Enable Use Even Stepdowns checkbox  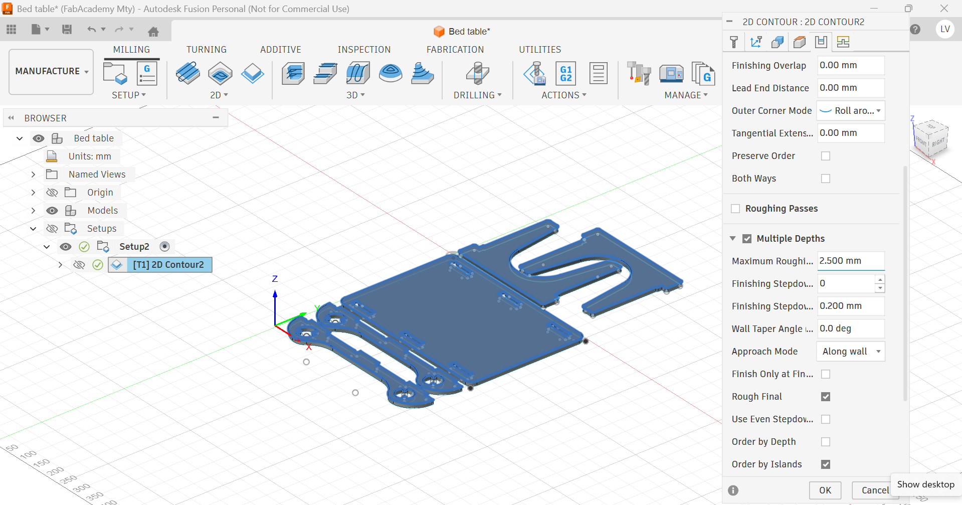click(x=826, y=419)
